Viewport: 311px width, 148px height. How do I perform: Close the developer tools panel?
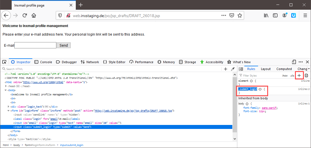click(307, 62)
